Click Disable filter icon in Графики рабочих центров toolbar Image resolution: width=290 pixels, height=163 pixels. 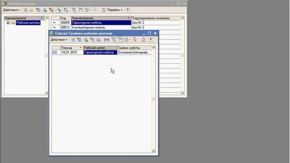[x=135, y=40]
